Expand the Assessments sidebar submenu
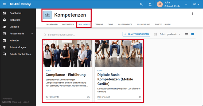Screen dimensions: 203x106 pos(32,34)
